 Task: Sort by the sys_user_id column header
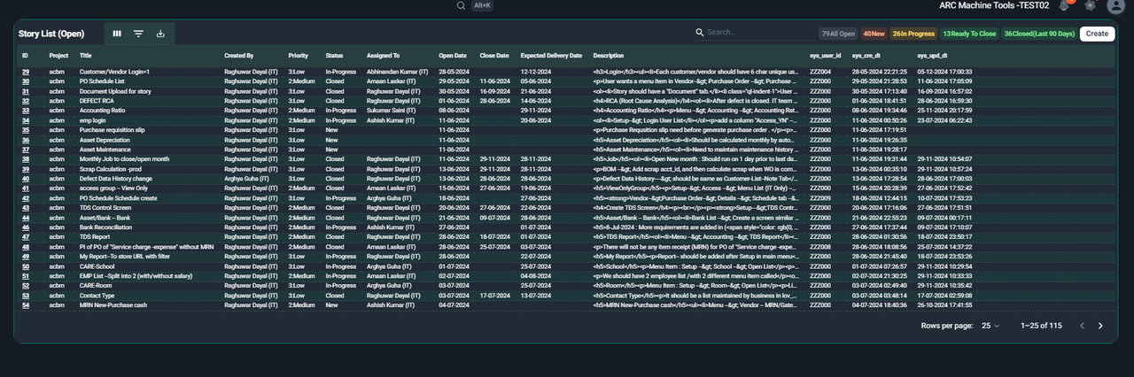click(825, 56)
